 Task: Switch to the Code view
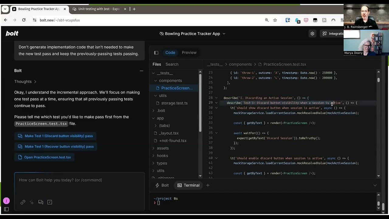(170, 53)
